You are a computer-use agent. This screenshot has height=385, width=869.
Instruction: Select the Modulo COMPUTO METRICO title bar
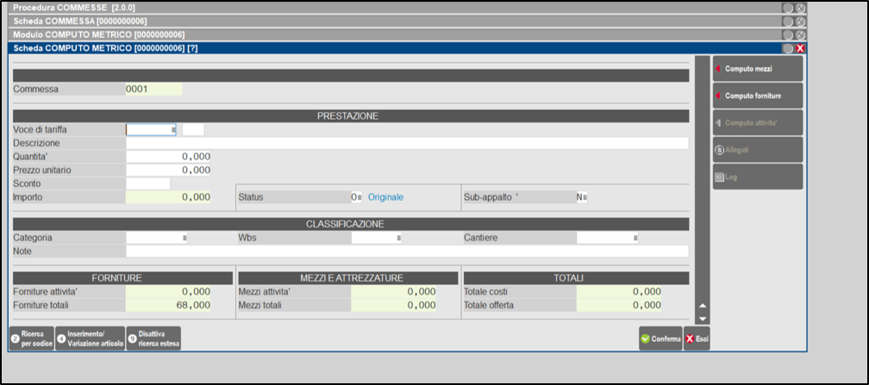[397, 34]
